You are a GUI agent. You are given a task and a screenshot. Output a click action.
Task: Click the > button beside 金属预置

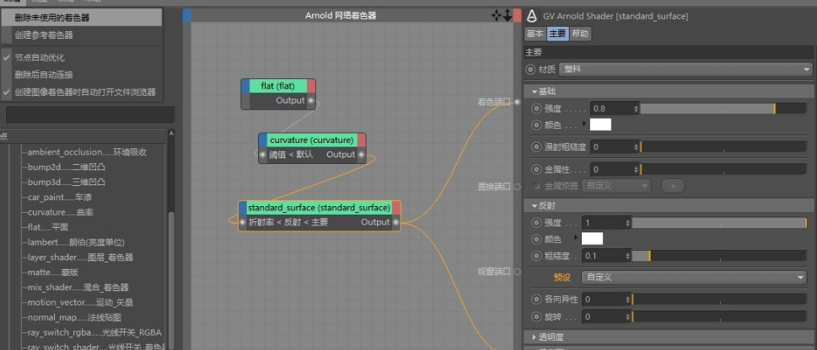tap(673, 186)
